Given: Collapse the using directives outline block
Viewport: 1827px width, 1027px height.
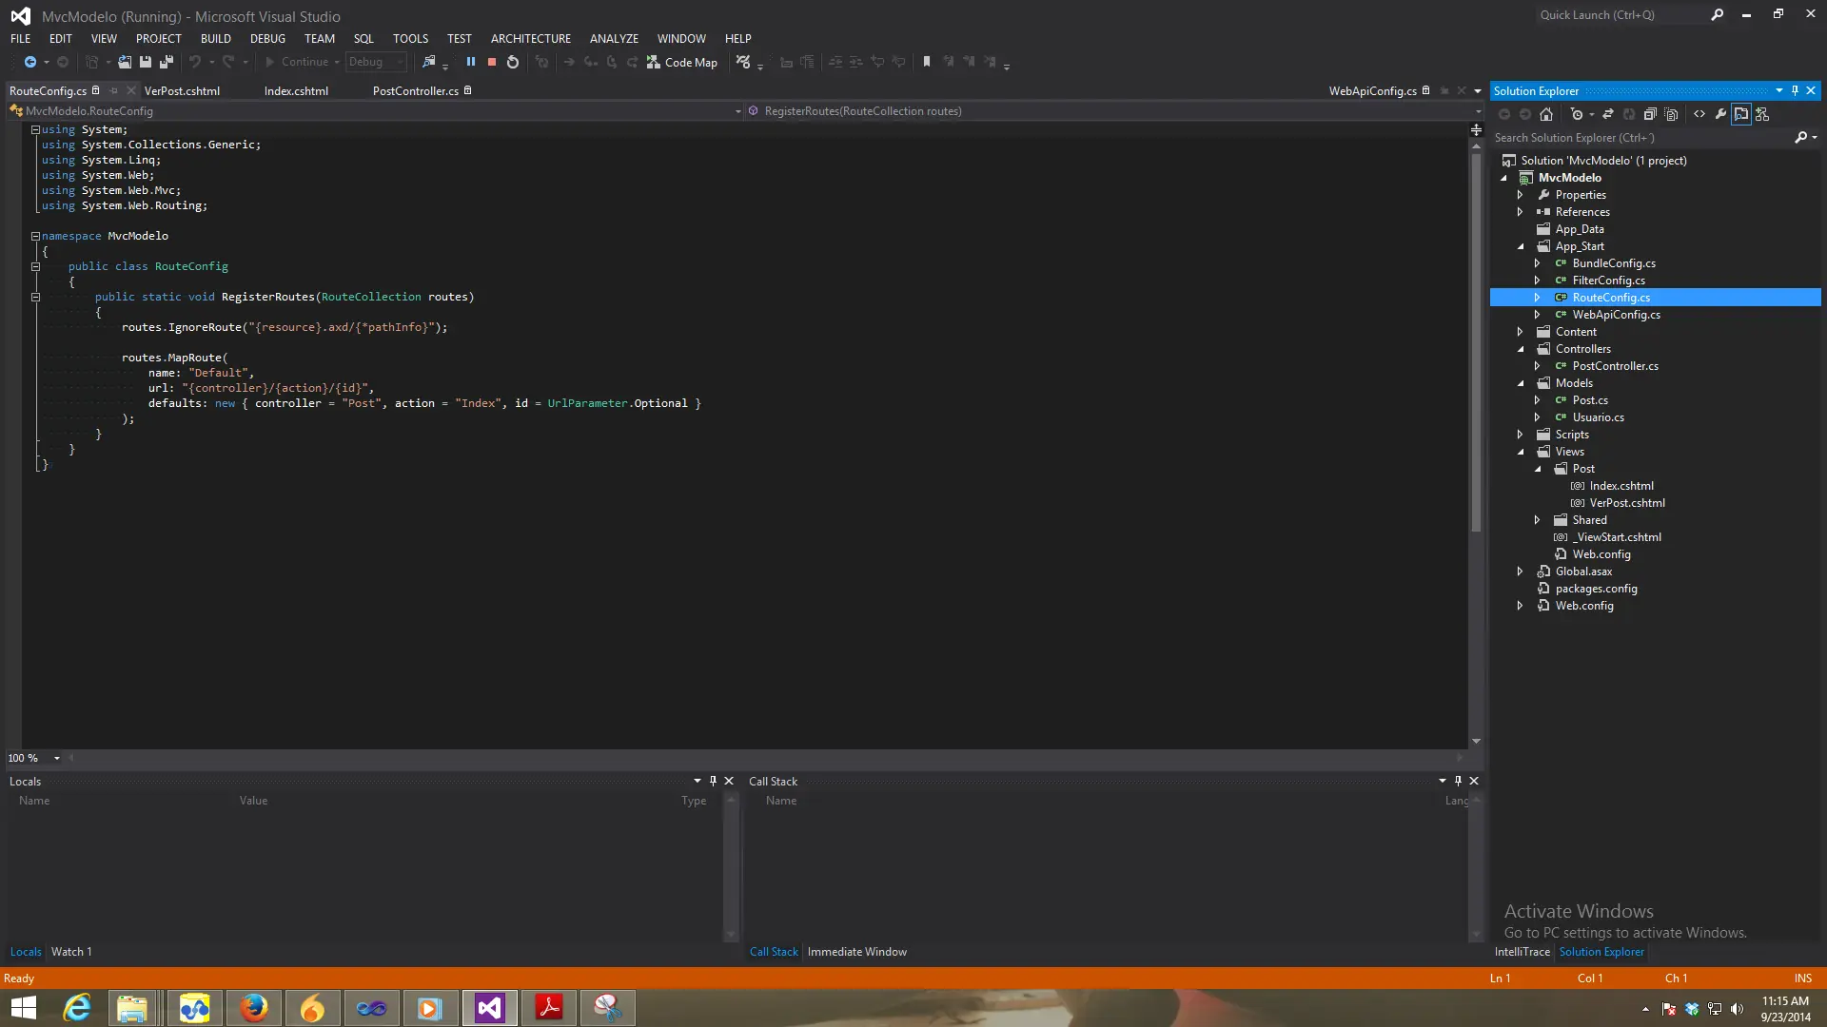Looking at the screenshot, I should click(35, 129).
